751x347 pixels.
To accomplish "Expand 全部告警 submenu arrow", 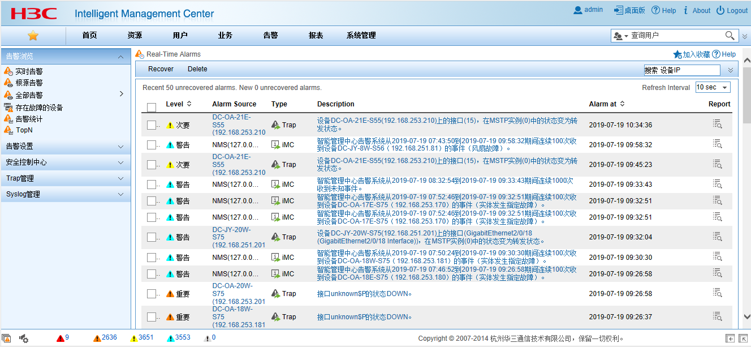I will tap(122, 94).
